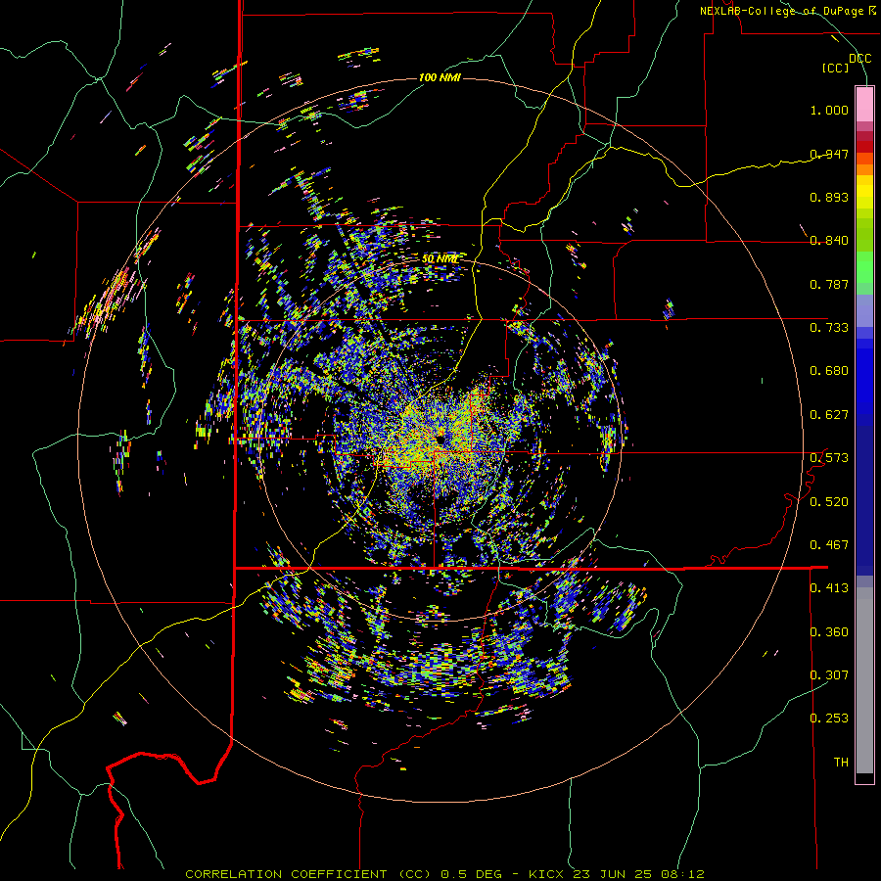
Task: Click the 0.947 legend value
Action: (x=829, y=154)
